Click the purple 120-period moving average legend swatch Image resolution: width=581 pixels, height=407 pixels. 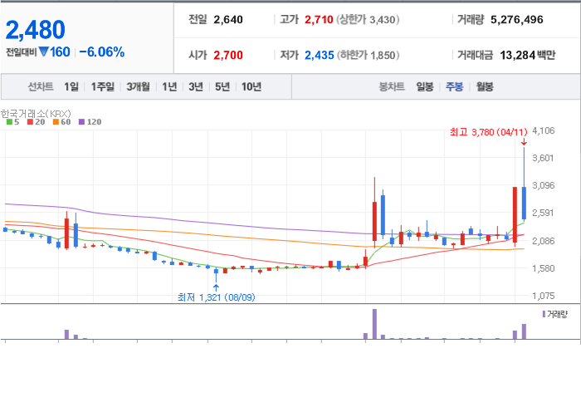click(x=82, y=122)
